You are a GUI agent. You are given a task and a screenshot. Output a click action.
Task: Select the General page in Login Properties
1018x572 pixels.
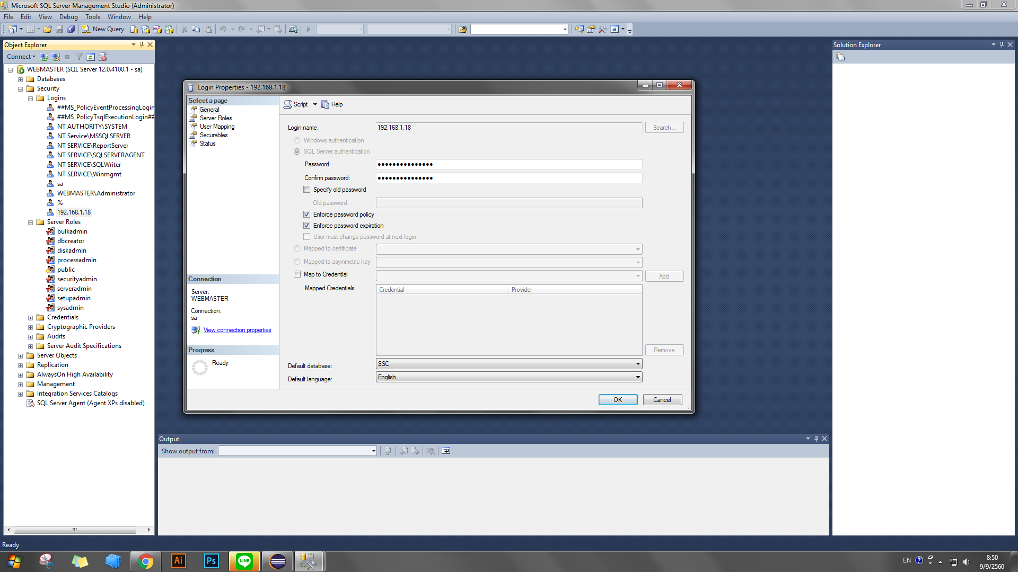pos(209,110)
